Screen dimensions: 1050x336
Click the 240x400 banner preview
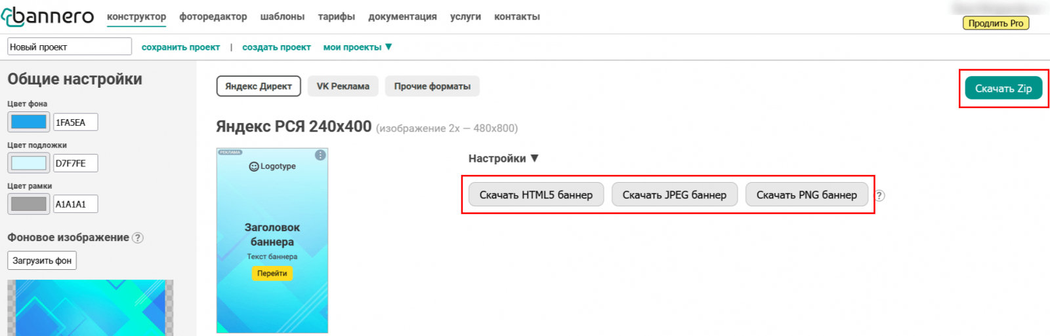(x=272, y=240)
